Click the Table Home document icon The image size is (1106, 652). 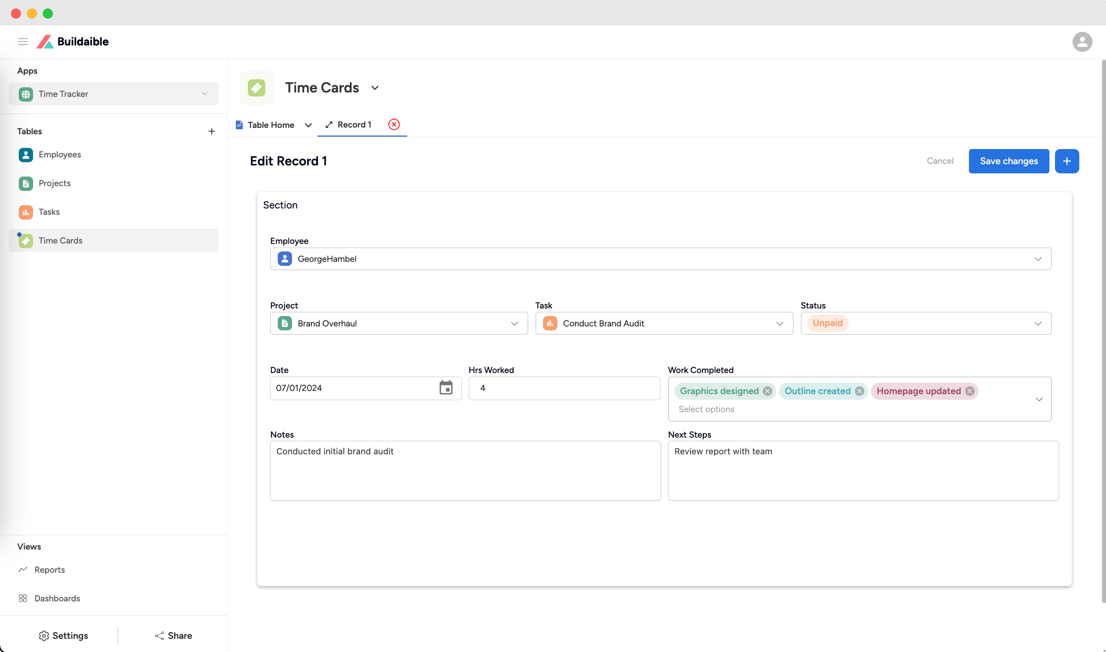pos(239,125)
